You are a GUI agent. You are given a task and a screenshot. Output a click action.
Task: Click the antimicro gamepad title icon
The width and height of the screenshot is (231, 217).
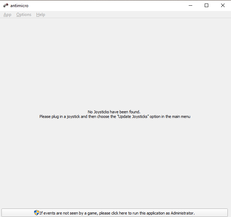click(6, 5)
